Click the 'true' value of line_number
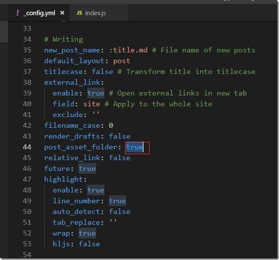 tap(118, 201)
